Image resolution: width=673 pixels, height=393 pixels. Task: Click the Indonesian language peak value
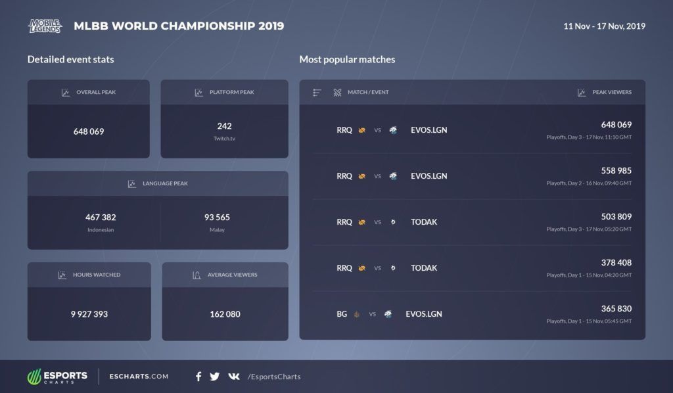[101, 218]
